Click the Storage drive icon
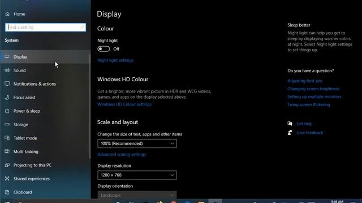Screen dimensions: 362x203 tap(7, 125)
